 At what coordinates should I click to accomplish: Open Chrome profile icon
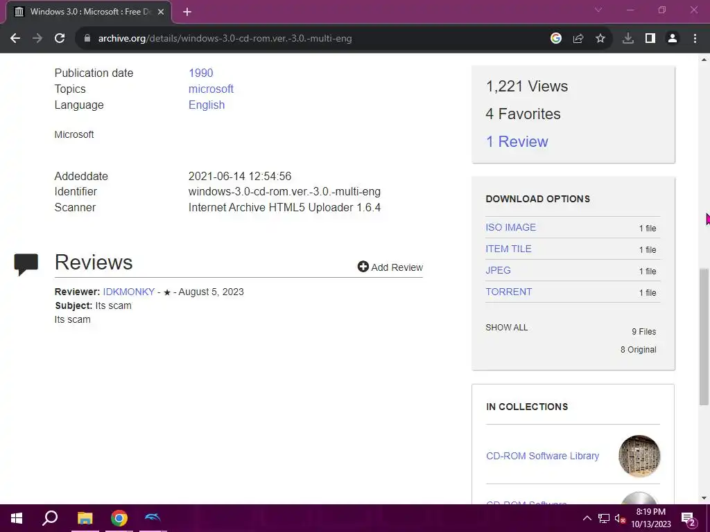point(673,39)
